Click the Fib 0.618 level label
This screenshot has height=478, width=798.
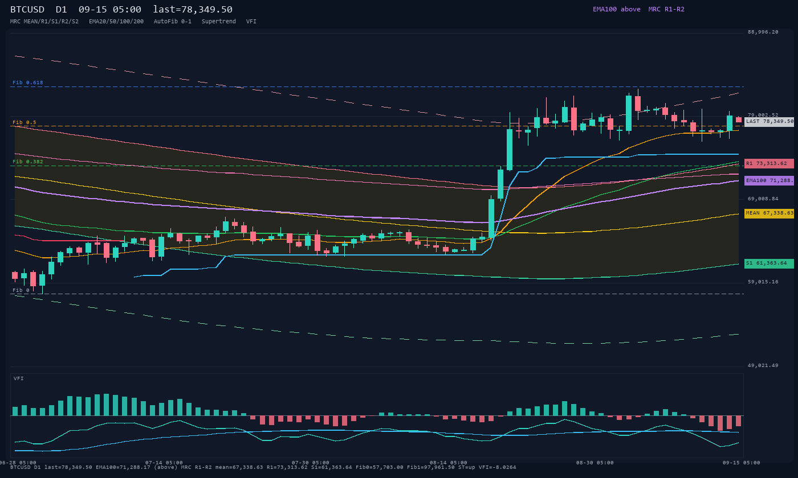point(28,83)
